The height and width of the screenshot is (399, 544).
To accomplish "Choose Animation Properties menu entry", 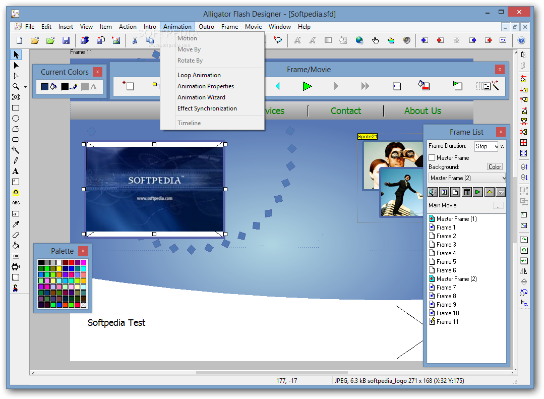I will tap(206, 86).
